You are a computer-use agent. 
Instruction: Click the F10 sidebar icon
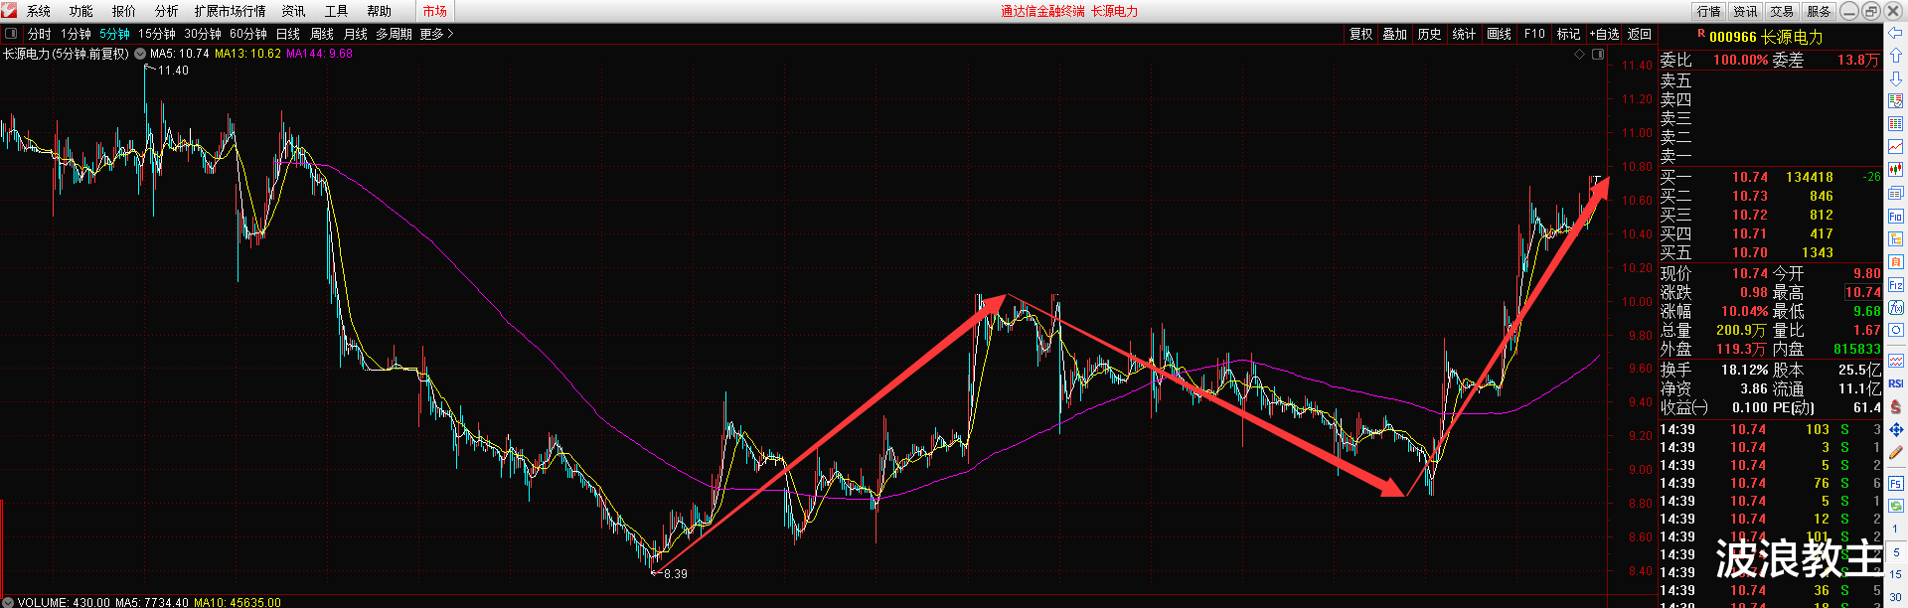[1896, 216]
